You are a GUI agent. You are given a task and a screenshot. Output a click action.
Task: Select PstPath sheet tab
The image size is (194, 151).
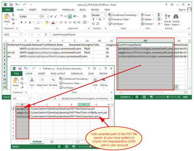pos(37,141)
